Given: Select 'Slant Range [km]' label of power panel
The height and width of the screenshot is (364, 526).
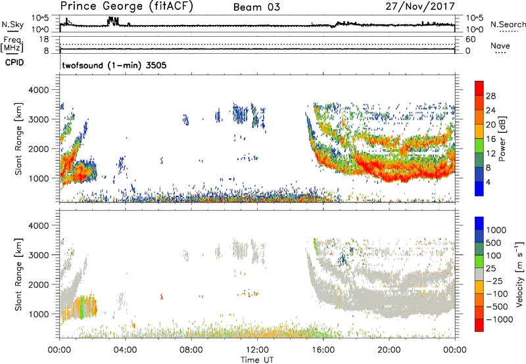Looking at the screenshot, I should (18, 139).
